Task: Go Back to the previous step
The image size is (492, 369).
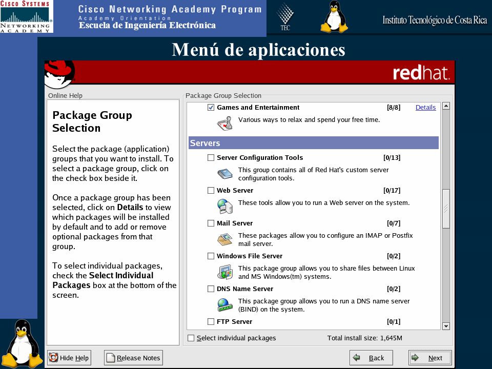Action: coord(371,358)
